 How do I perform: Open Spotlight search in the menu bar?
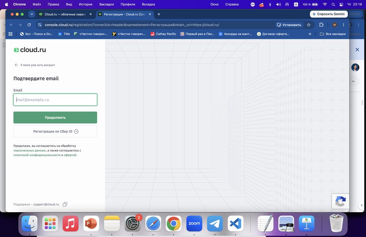point(333,4)
